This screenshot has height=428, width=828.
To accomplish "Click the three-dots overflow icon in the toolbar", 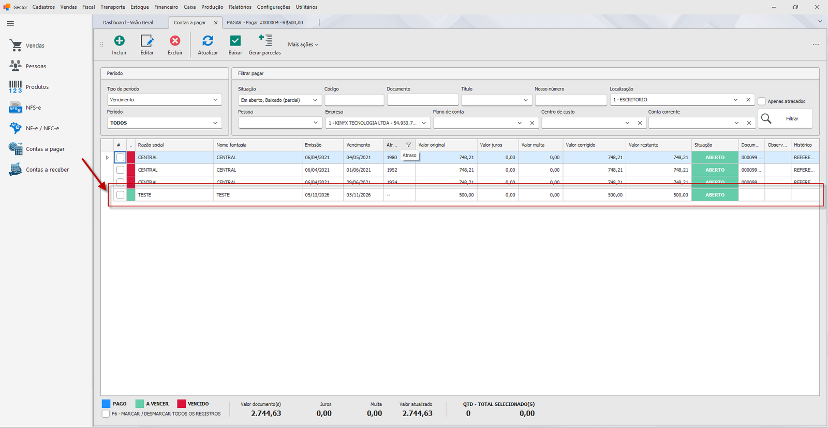I will [816, 44].
